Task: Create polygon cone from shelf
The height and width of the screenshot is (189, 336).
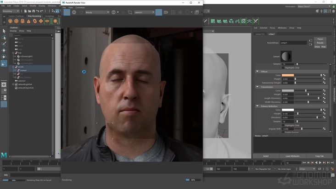Action: click(x=29, y=21)
